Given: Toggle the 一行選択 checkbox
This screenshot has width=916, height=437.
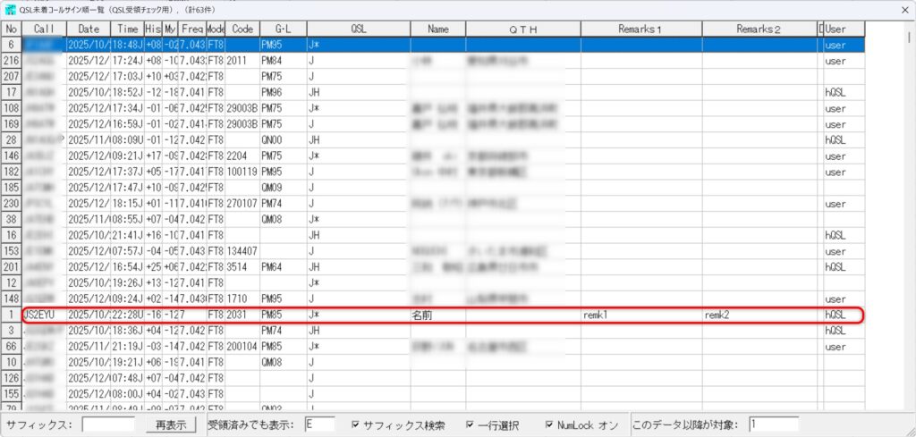Looking at the screenshot, I should coord(471,424).
